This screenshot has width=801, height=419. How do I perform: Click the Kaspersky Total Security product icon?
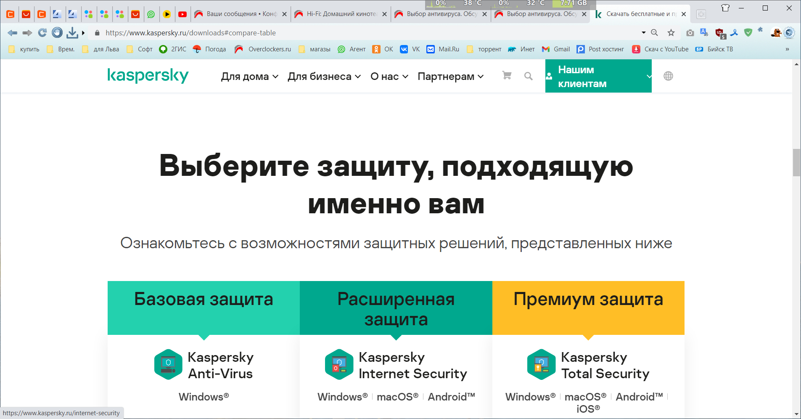[541, 364]
